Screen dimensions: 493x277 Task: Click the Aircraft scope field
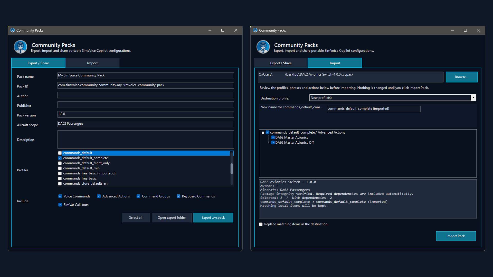pyautogui.click(x=146, y=124)
